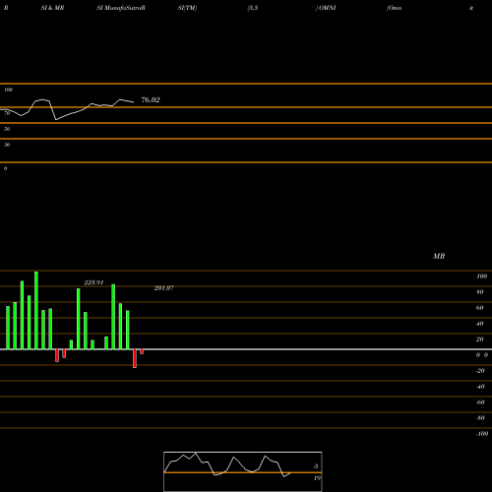Click the -5 label in the mini chart
Screen dimensions: 492x492
pyautogui.click(x=316, y=466)
